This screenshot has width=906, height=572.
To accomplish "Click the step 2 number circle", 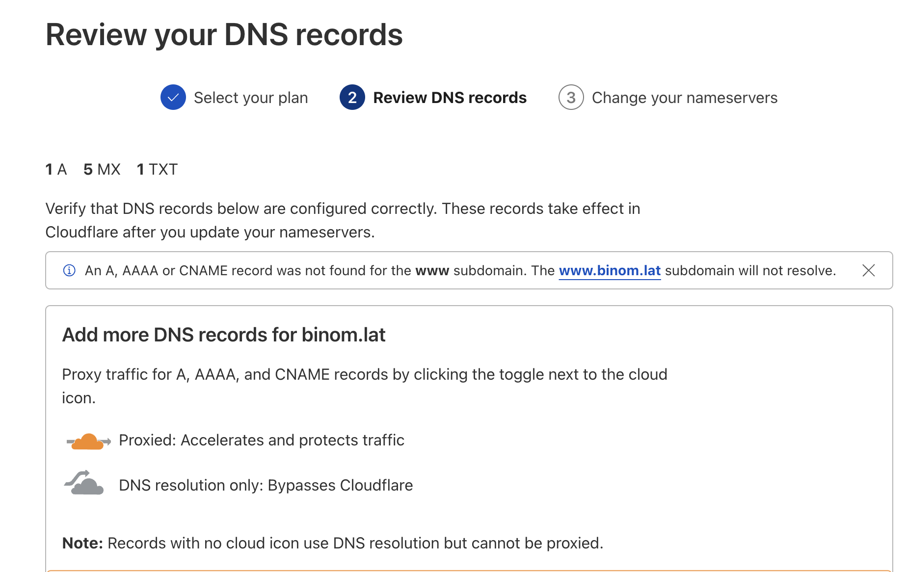I will pyautogui.click(x=352, y=97).
